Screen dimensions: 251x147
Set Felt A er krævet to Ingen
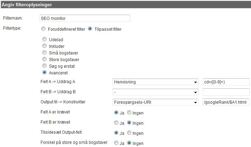[129, 113]
